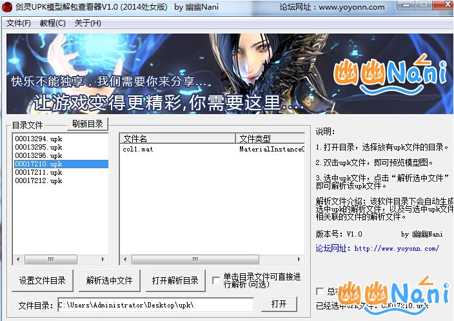Click right arrow of file table scrollbar
Image resolution: width=454 pixels, height=321 pixels.
tap(299, 259)
